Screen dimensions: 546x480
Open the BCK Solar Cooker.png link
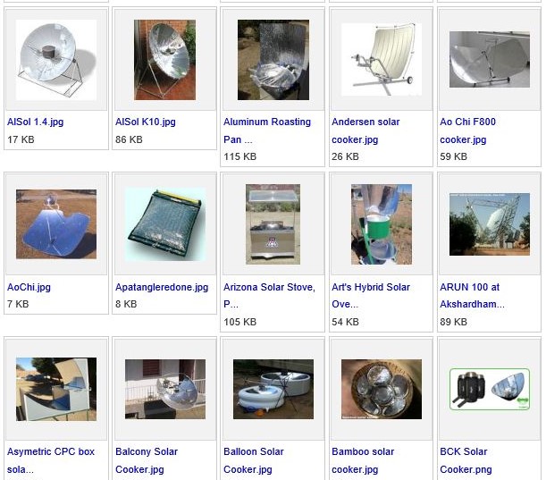466,460
